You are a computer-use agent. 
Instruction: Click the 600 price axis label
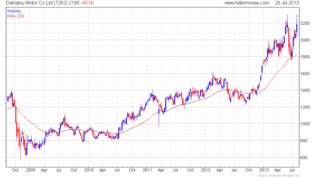point(305,158)
